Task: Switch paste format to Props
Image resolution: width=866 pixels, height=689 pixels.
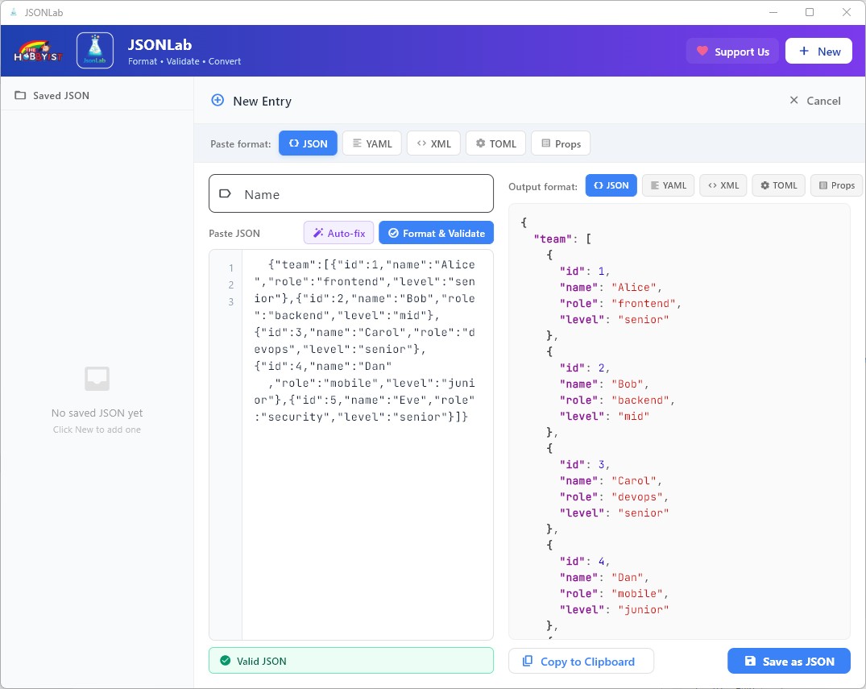Action: tap(561, 143)
